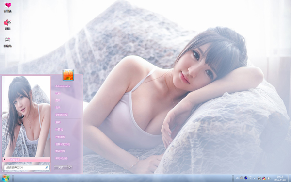Expand 所有程序 all programs list
The width and height of the screenshot is (291, 182).
[x=26, y=159]
